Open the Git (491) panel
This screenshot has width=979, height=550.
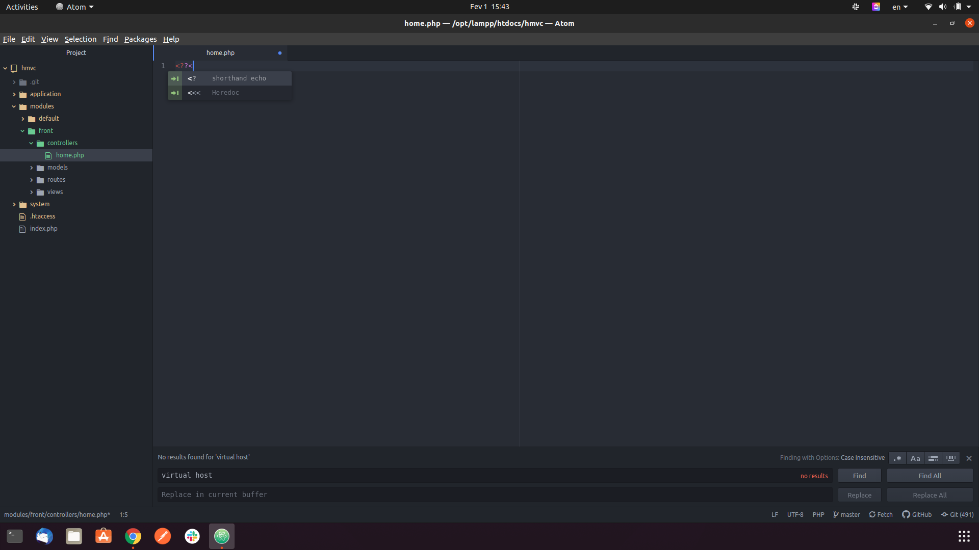point(957,515)
